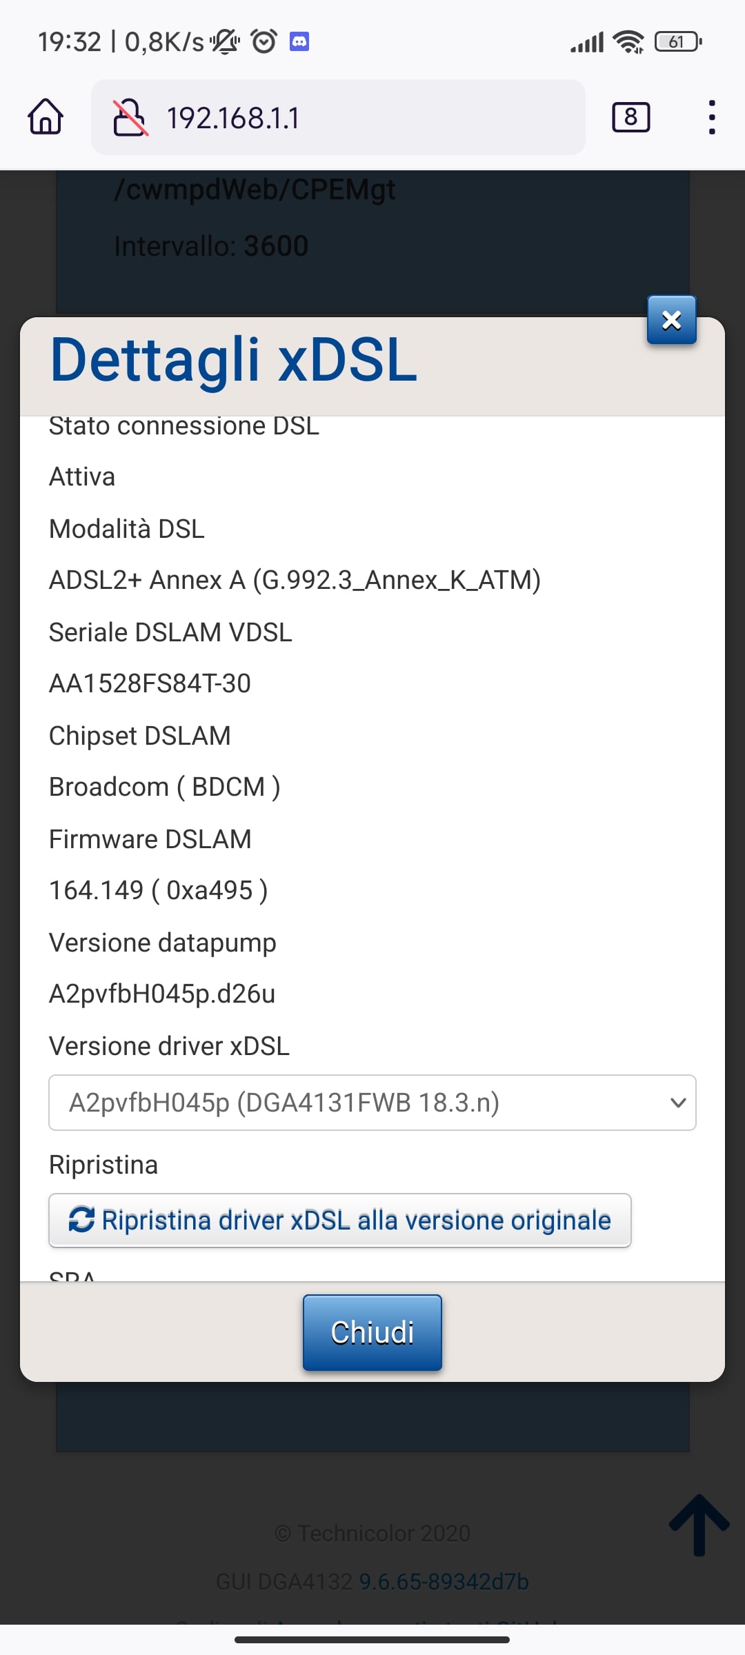The width and height of the screenshot is (745, 1655).
Task: Tap the scroll-to-top arrow icon
Action: (x=699, y=1524)
